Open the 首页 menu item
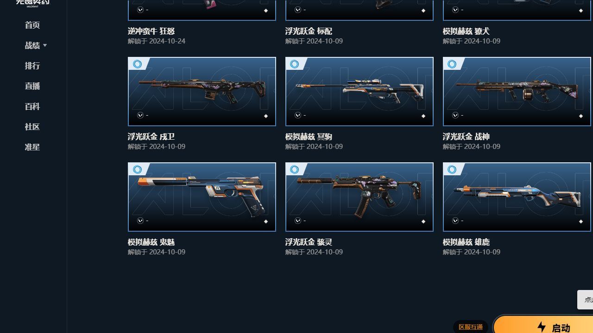 [x=32, y=25]
